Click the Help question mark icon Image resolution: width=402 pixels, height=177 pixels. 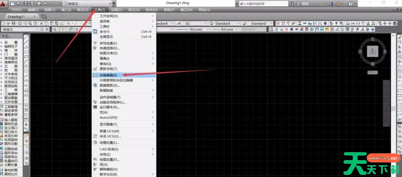(x=350, y=4)
